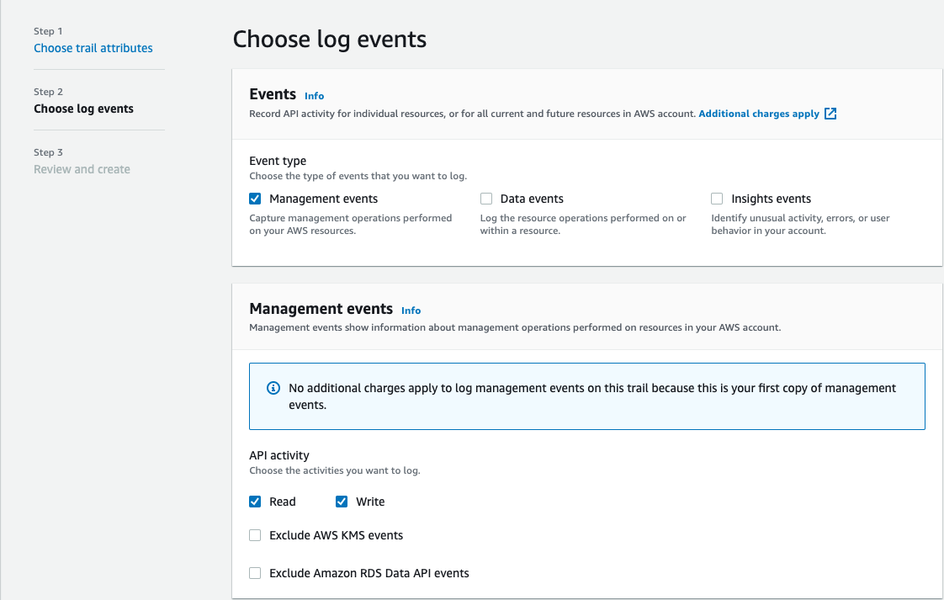
Task: Select Review and create step
Action: click(x=82, y=169)
